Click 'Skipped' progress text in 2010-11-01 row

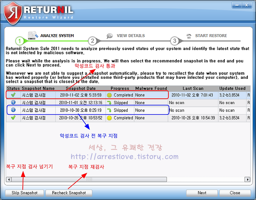(121, 103)
